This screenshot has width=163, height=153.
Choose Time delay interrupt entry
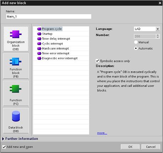click(x=56, y=39)
